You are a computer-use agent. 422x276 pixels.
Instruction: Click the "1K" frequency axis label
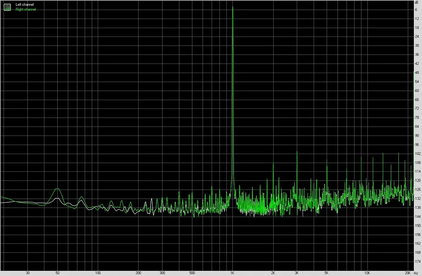click(x=232, y=273)
